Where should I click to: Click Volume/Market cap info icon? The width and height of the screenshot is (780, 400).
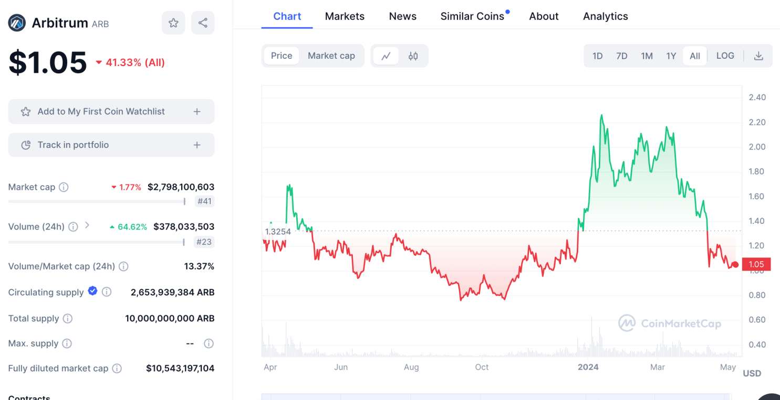[123, 266]
